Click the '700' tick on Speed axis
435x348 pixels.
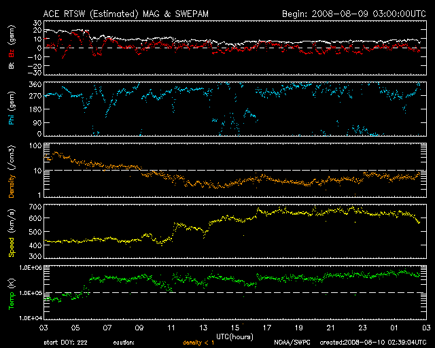pyautogui.click(x=35, y=207)
